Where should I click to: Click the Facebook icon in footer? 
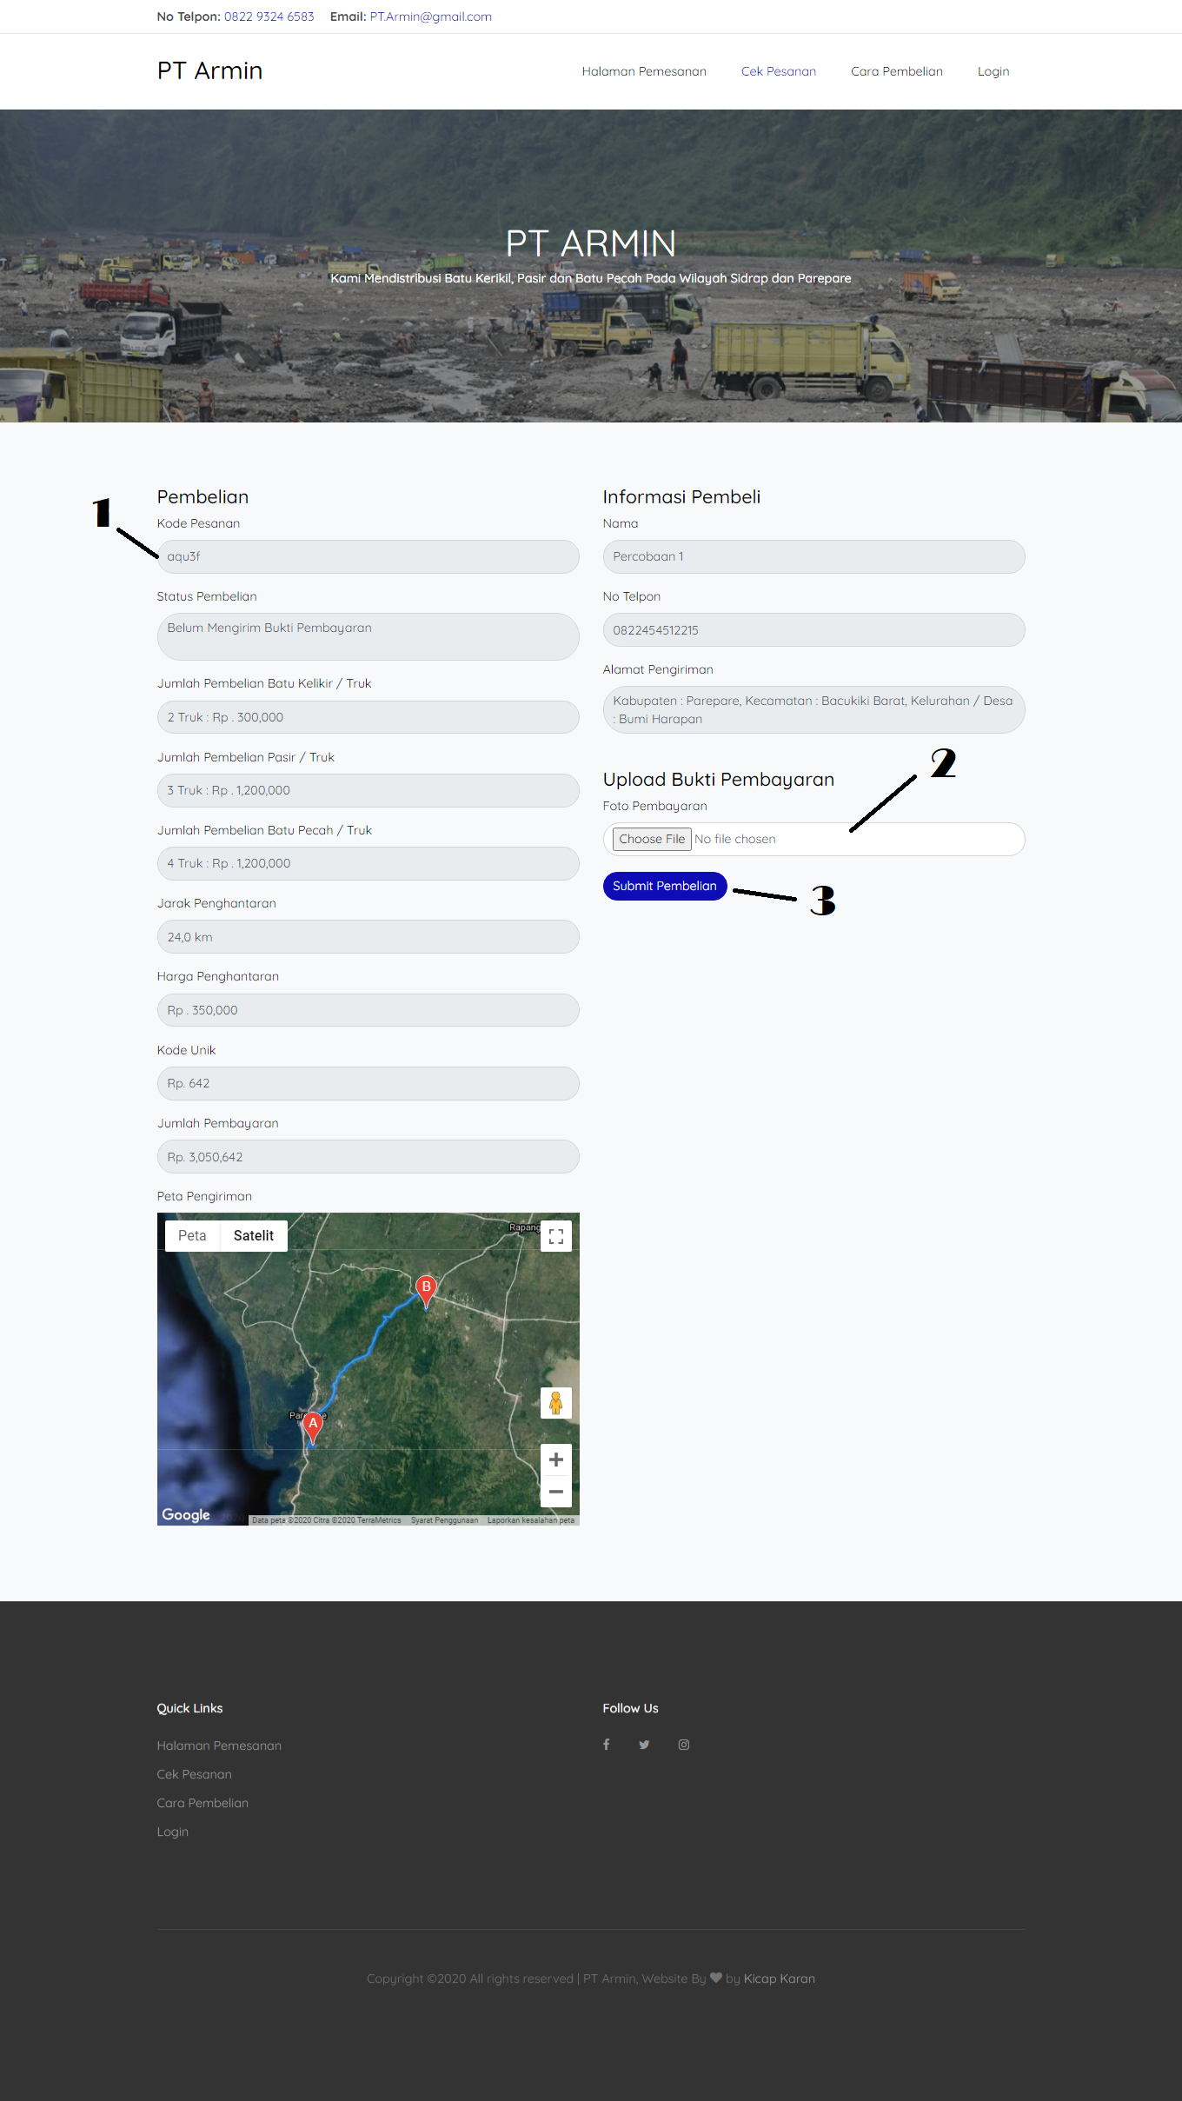tap(607, 1745)
